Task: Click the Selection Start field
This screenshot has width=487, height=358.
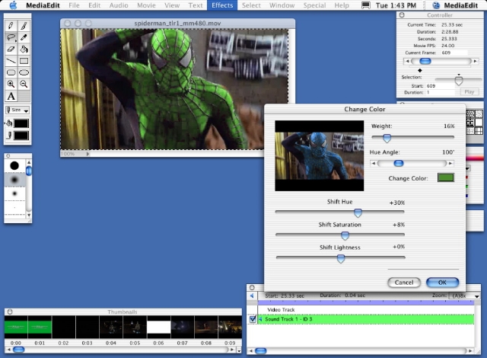Action: [x=439, y=86]
